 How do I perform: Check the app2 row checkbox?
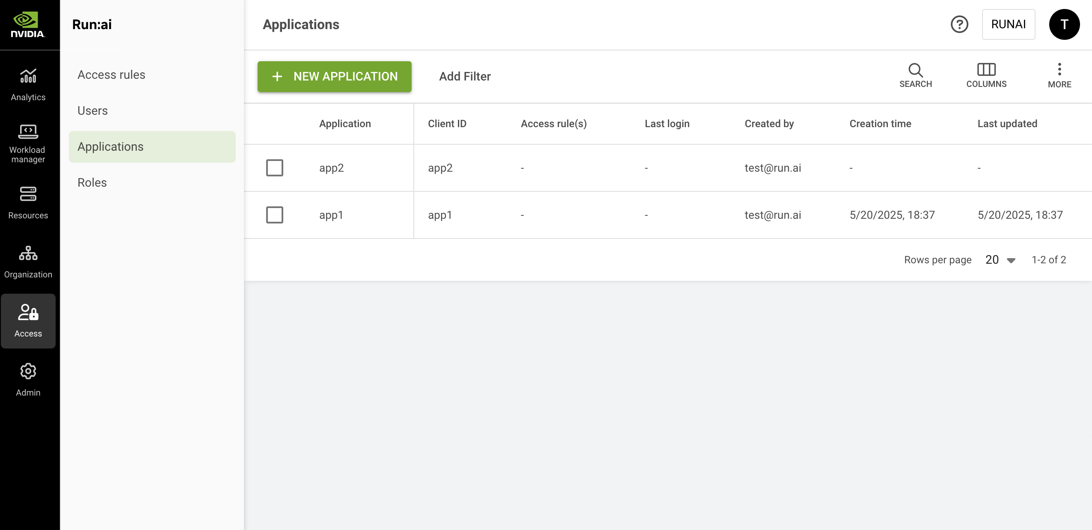coord(275,168)
